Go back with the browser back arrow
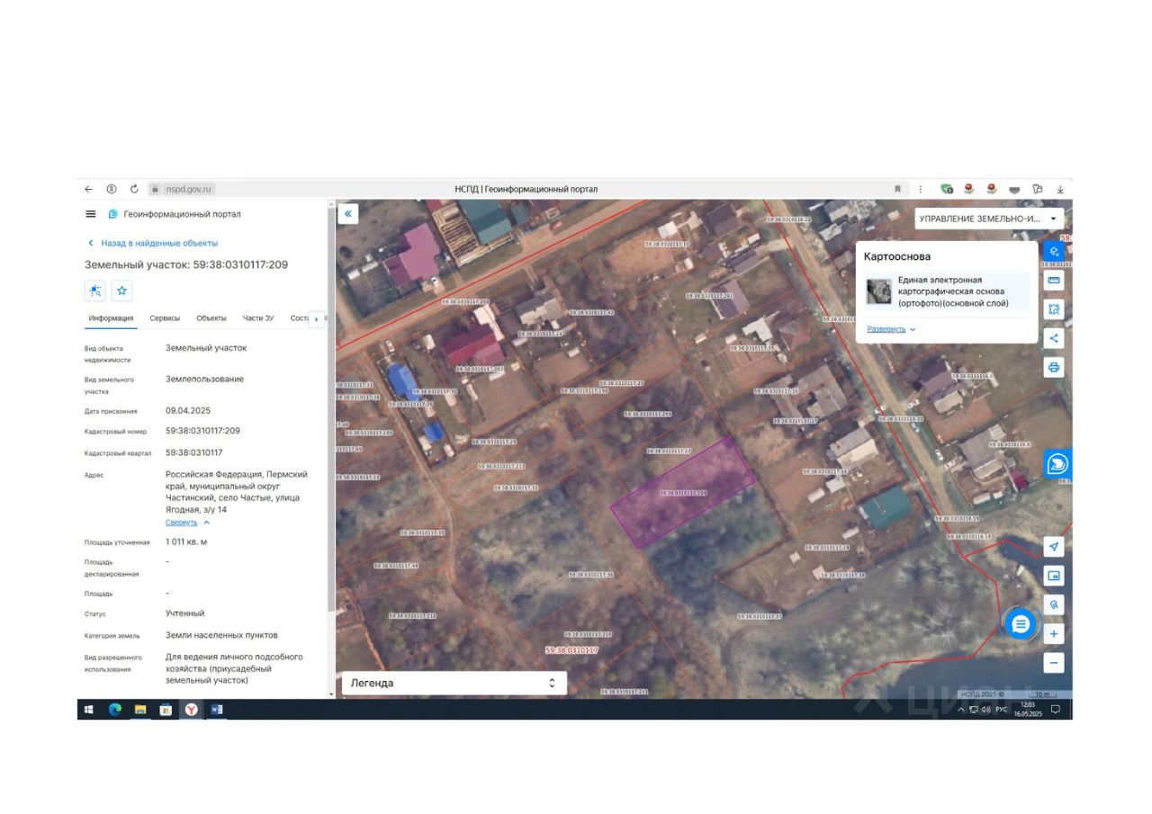Image resolution: width=1152 pixels, height=814 pixels. (x=88, y=189)
